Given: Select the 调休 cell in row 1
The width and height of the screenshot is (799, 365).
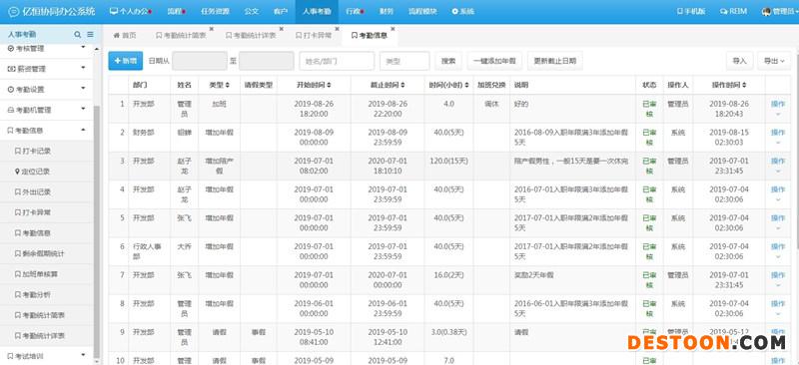Looking at the screenshot, I should tap(491, 108).
